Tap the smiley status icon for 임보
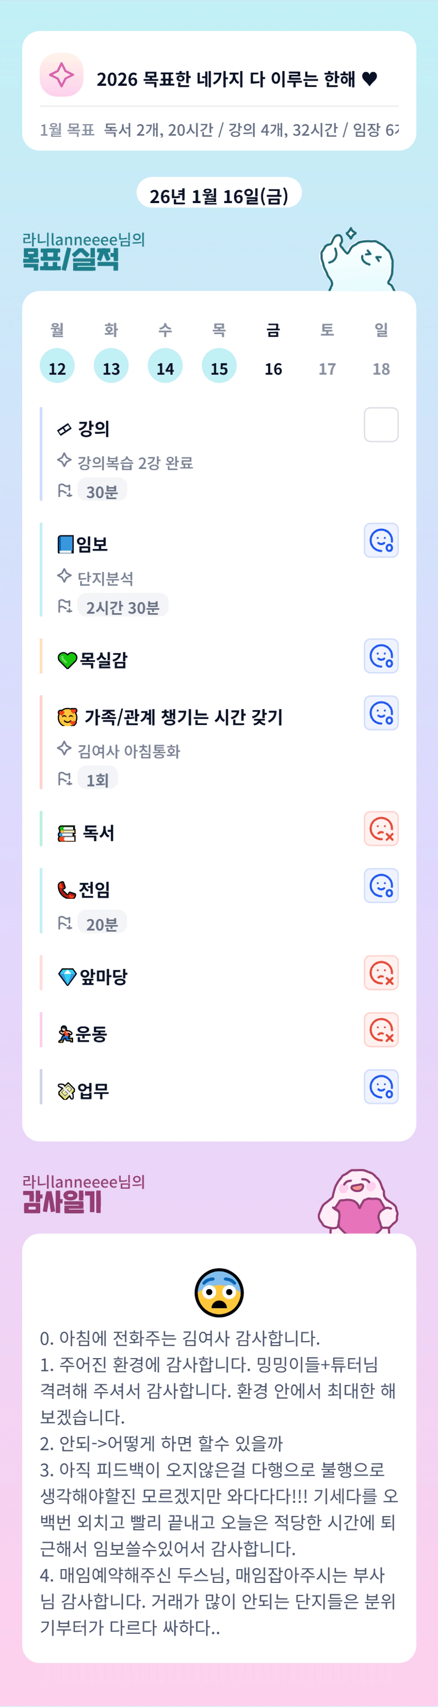 pyautogui.click(x=381, y=541)
